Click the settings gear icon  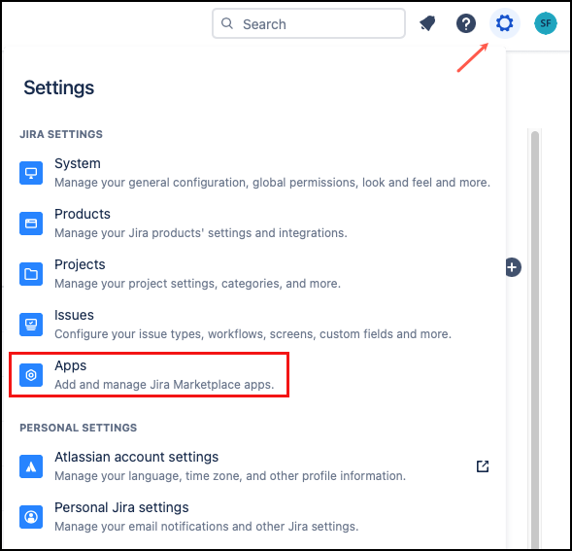click(505, 23)
